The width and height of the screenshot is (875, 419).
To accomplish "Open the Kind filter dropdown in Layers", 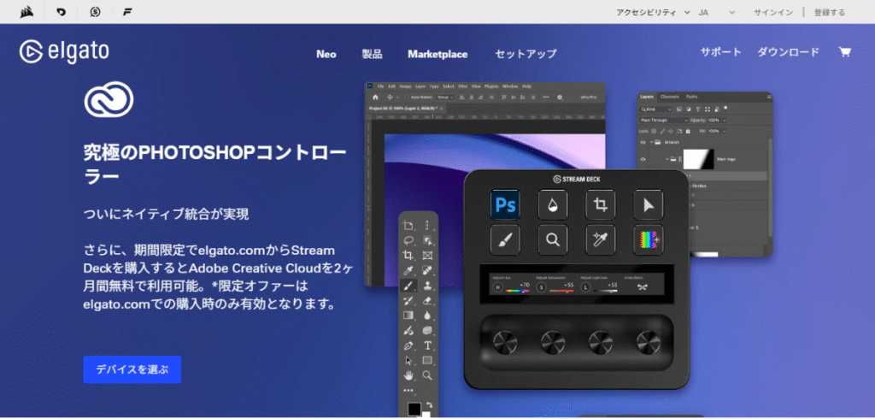I will click(x=655, y=109).
